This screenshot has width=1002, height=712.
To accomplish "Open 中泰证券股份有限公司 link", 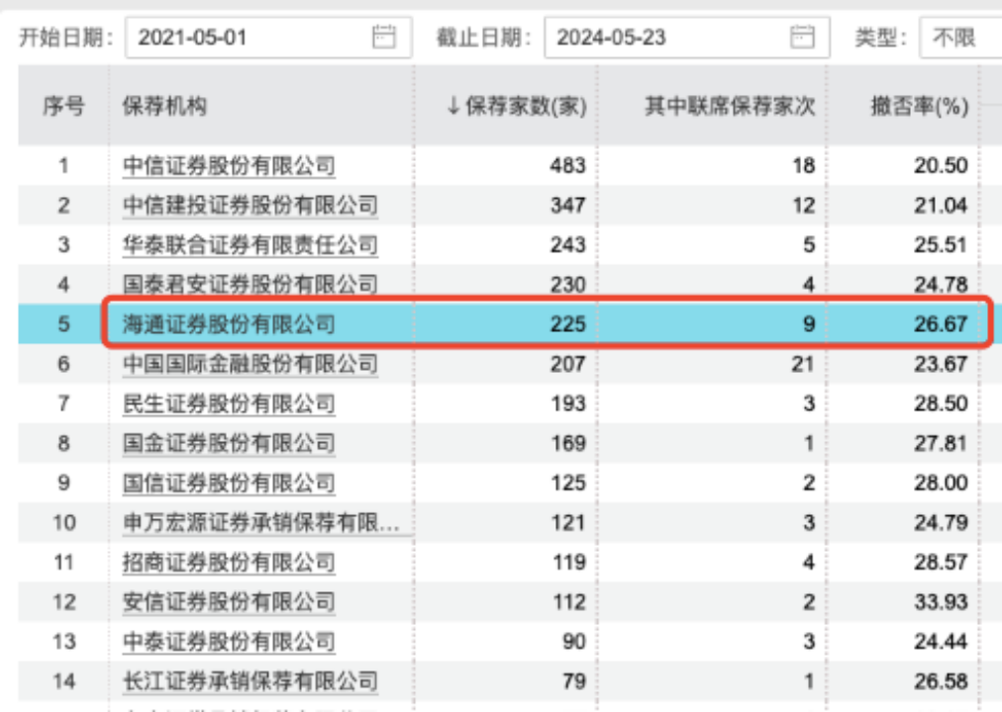I will (229, 641).
